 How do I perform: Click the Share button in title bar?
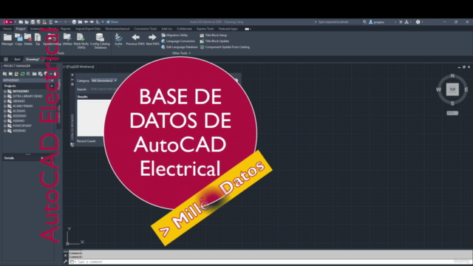[112, 22]
